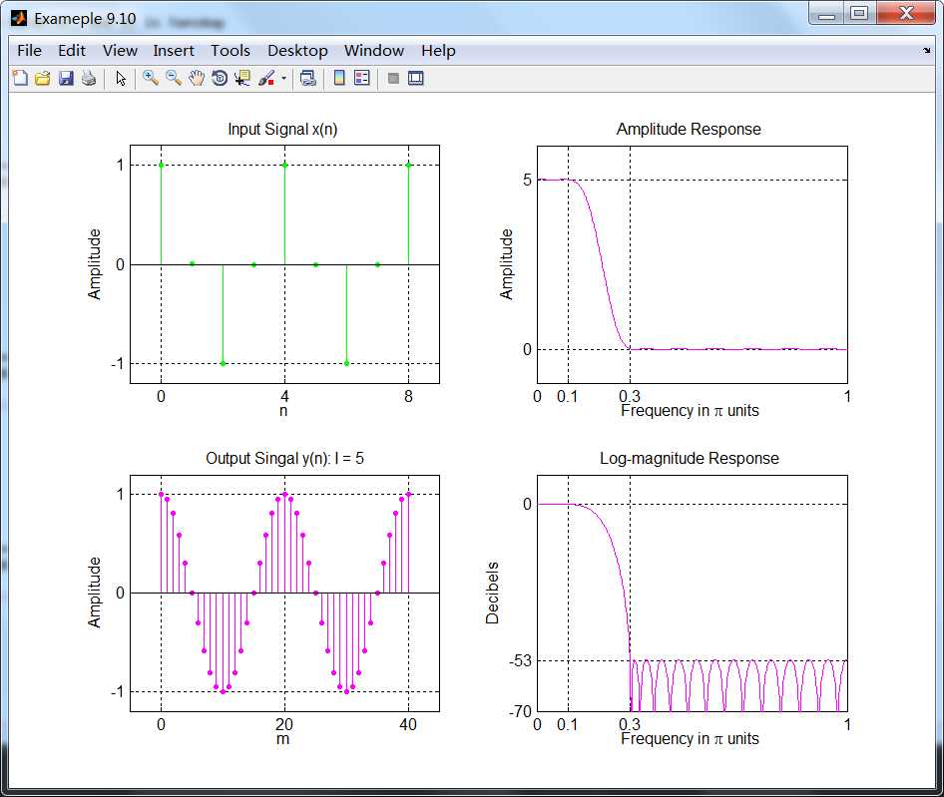944x797 pixels.
Task: Activate the Rotate 3D tool
Action: point(220,78)
